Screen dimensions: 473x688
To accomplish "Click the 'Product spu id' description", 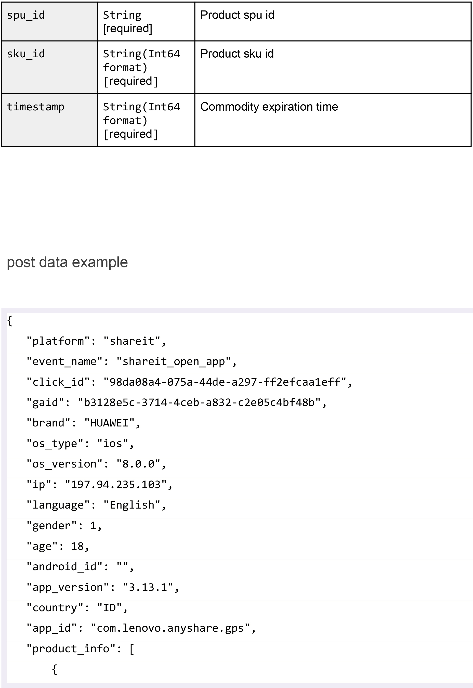I will pos(237,15).
